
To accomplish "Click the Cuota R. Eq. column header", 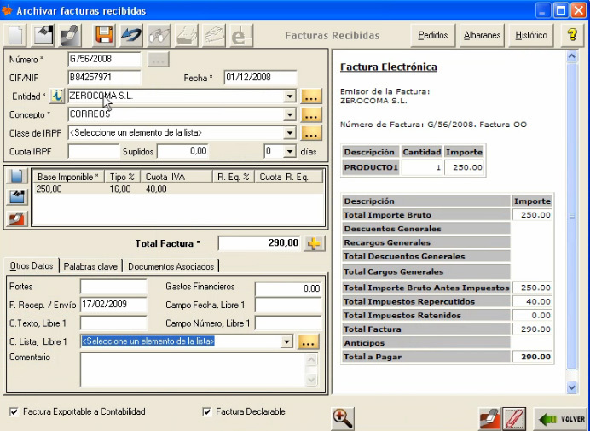I will 288,177.
